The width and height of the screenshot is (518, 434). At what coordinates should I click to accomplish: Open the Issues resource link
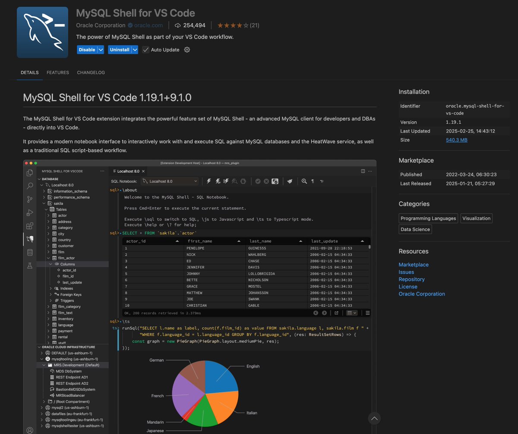click(406, 272)
